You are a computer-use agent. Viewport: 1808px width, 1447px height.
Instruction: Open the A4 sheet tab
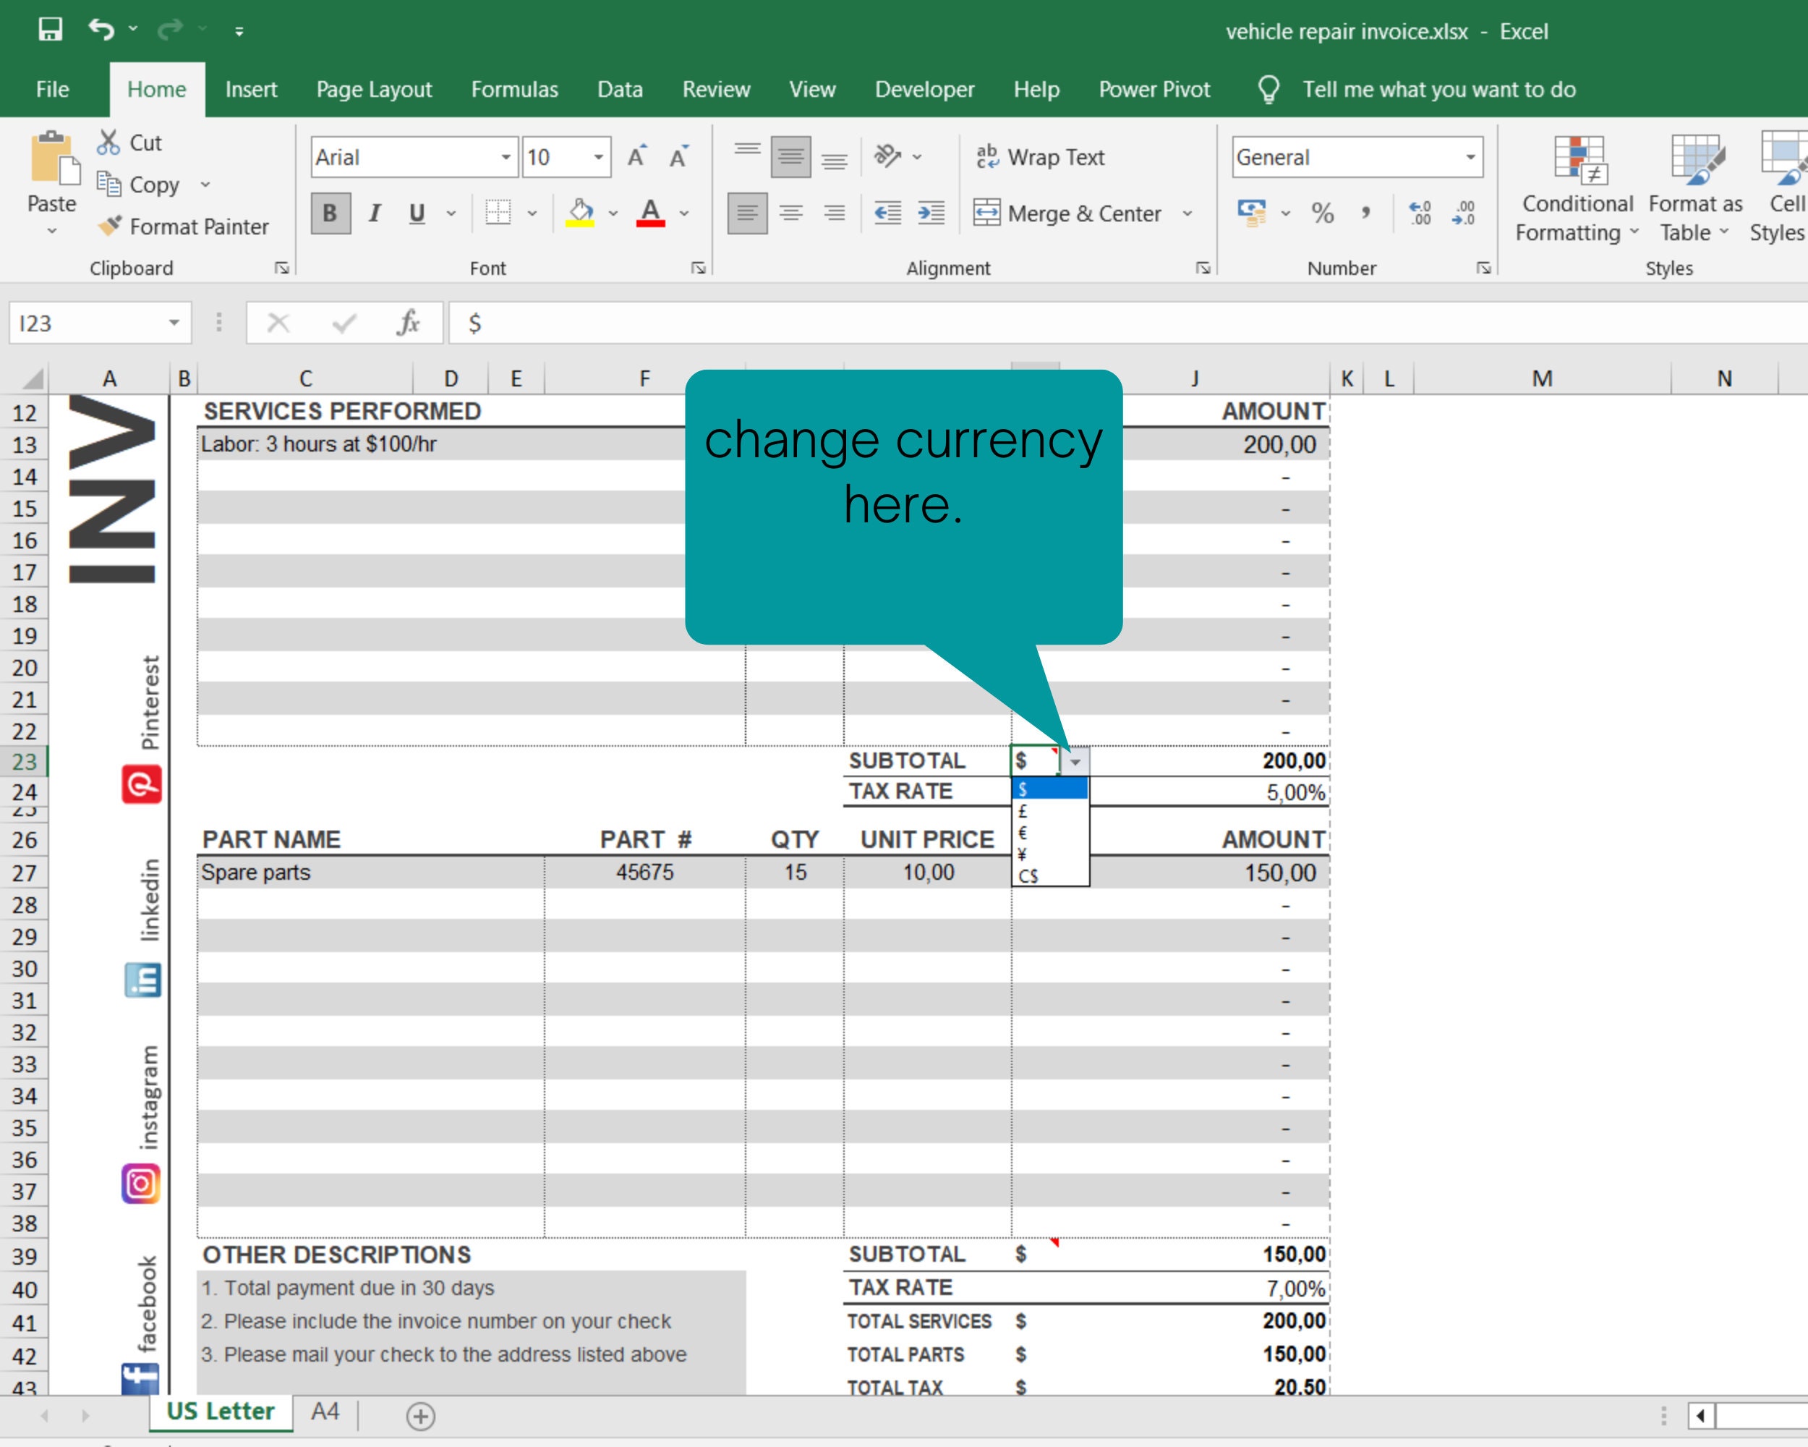325,1412
